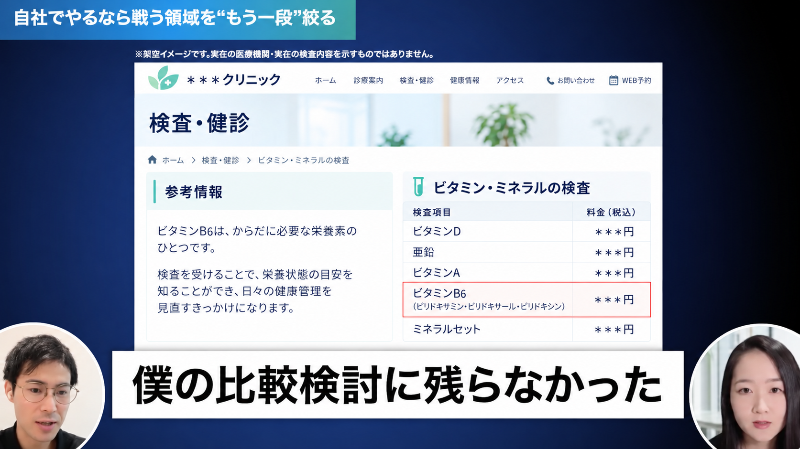Screen dimensions: 800x449
Task: Open the アクセス nav menu item
Action: pos(510,80)
